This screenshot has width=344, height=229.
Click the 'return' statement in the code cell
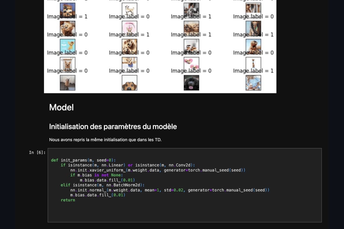68,200
